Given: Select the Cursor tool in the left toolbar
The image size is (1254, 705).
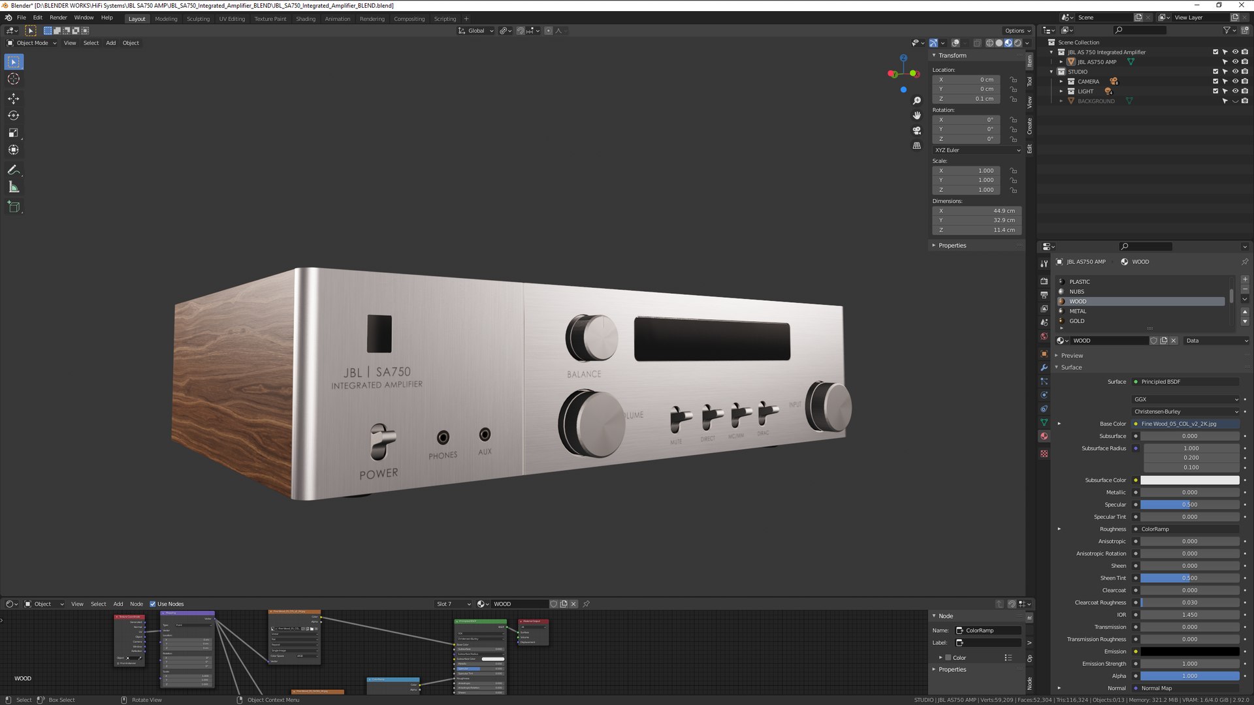Looking at the screenshot, I should (x=14, y=79).
